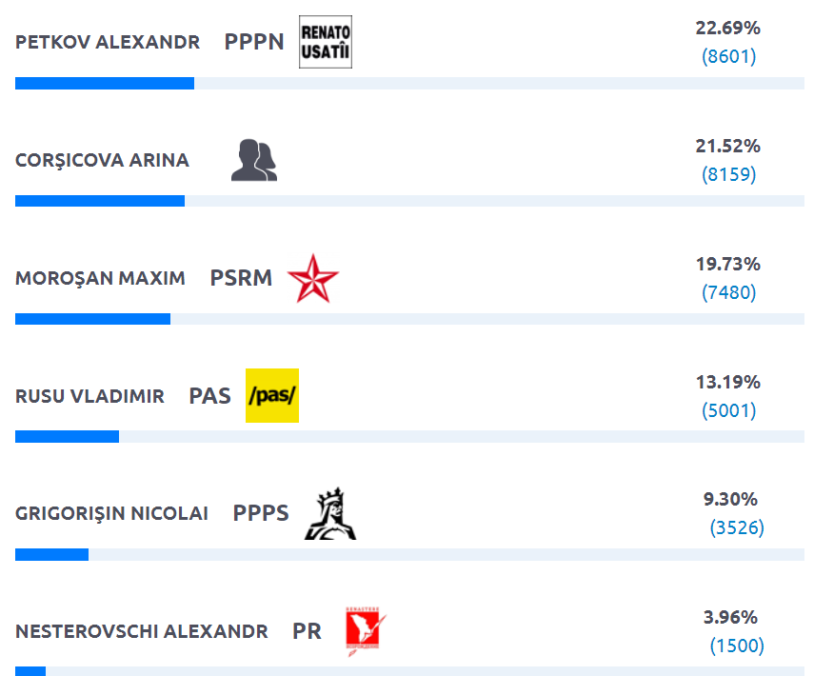The image size is (814, 676).
Task: Open vote count link (7480)
Action: [728, 292]
